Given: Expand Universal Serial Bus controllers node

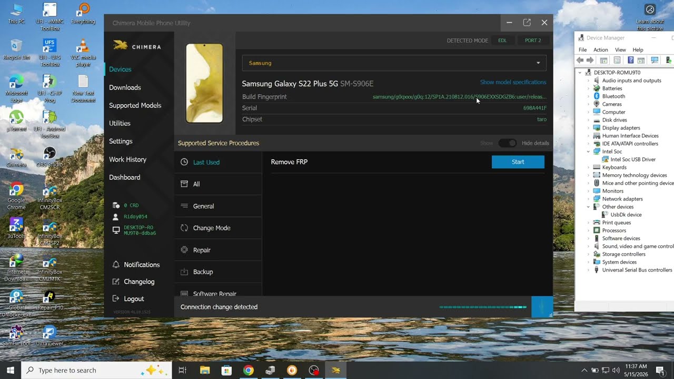Looking at the screenshot, I should pos(589,270).
